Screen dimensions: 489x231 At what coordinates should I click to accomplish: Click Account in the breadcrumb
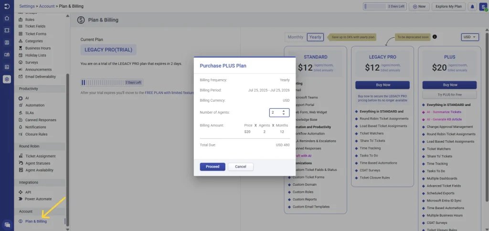47,6
